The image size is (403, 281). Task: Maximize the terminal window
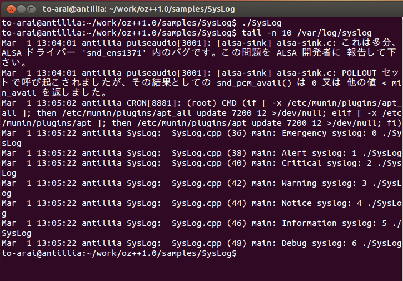pos(31,9)
